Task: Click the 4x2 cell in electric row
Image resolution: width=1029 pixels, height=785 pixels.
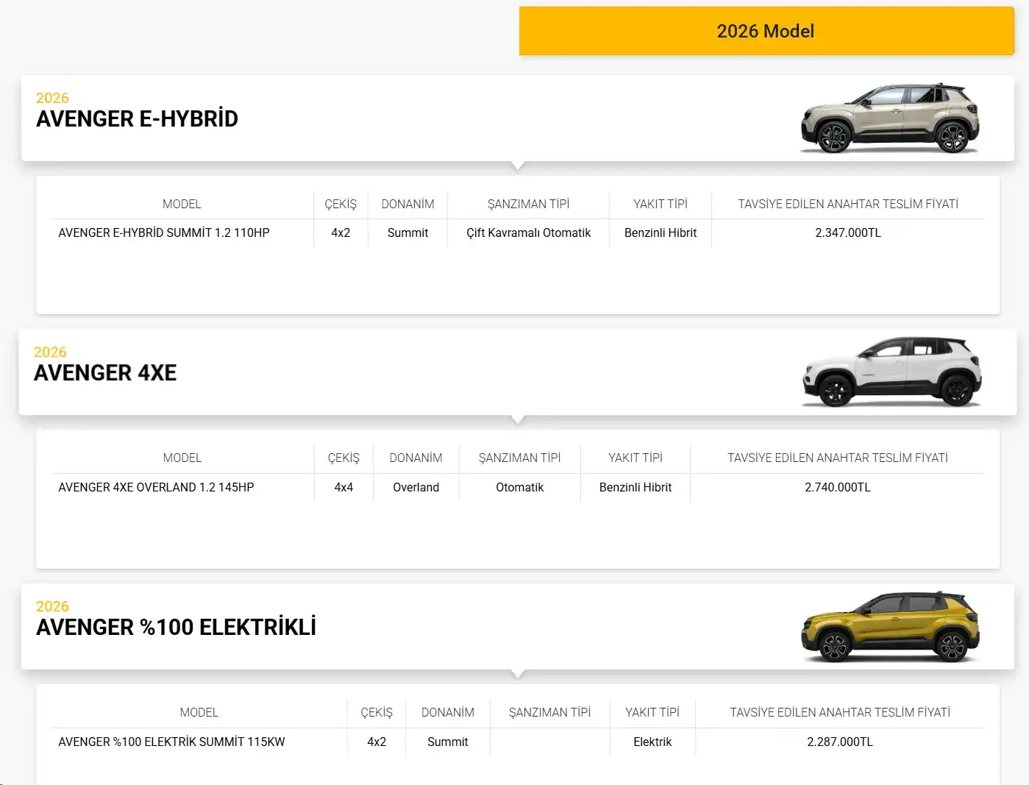Action: point(377,742)
